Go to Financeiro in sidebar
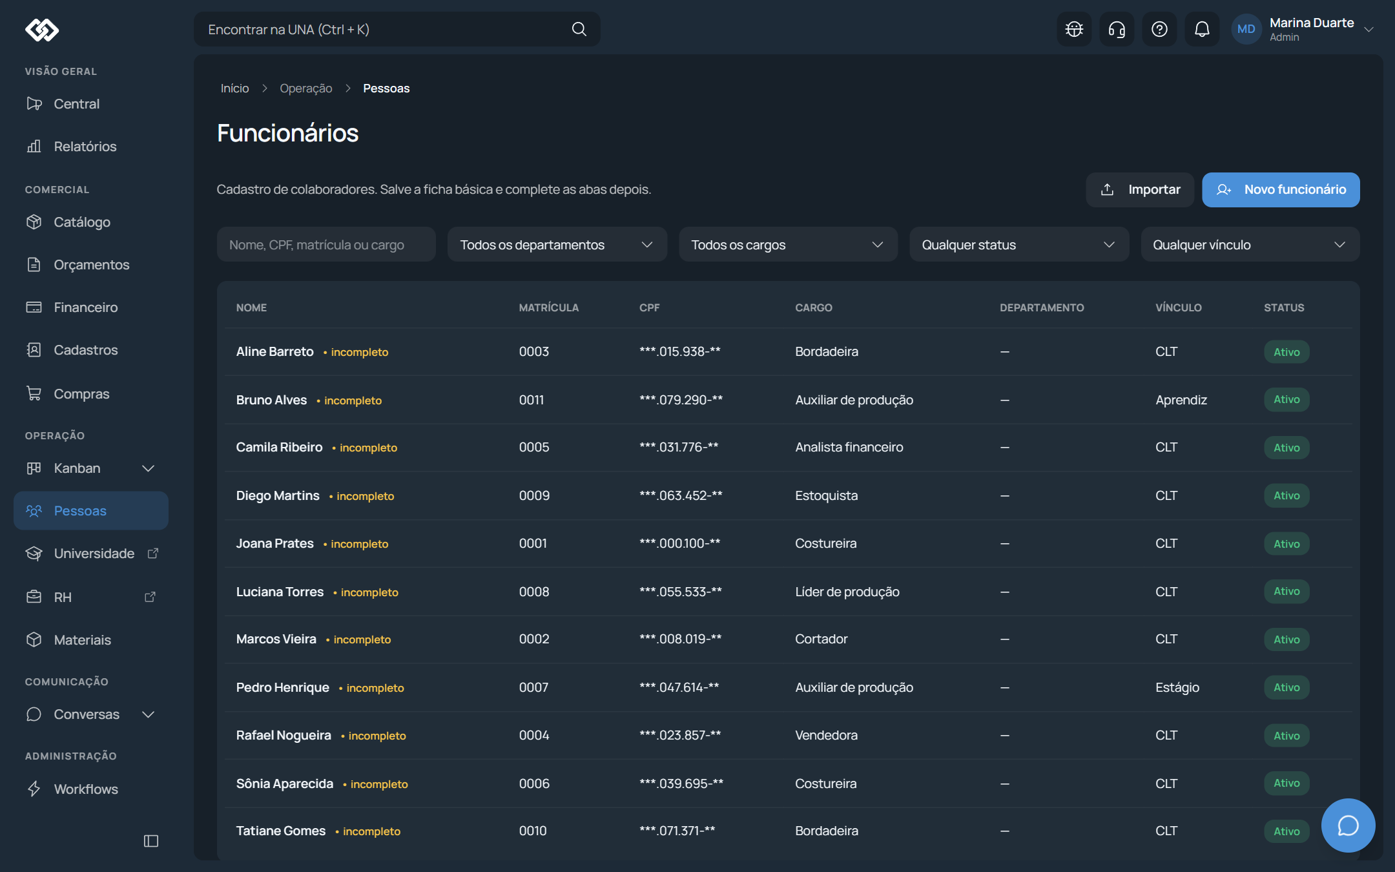This screenshot has width=1395, height=872. click(x=90, y=307)
